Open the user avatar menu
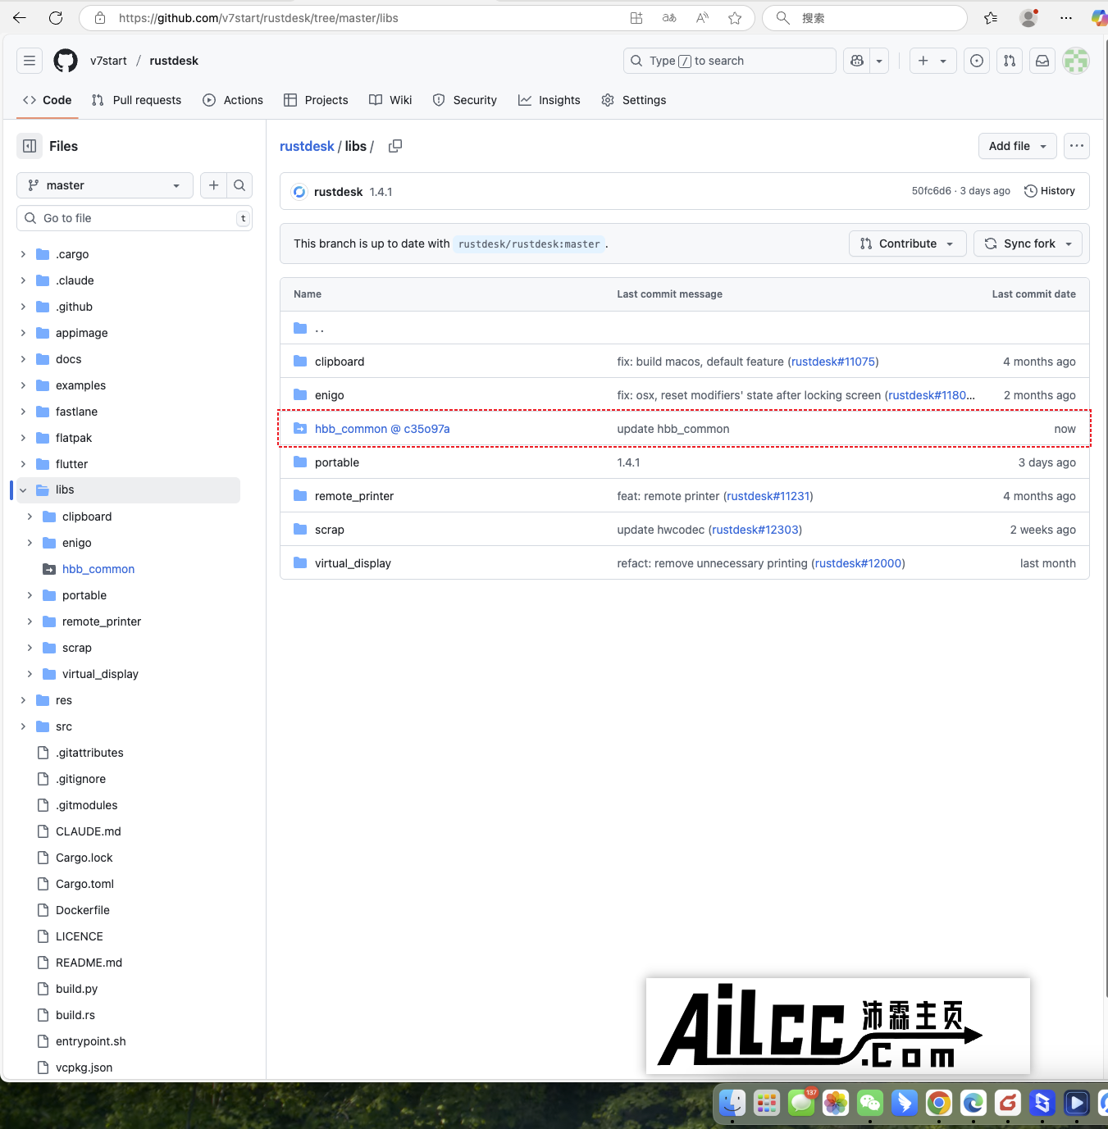This screenshot has width=1108, height=1129. (1076, 61)
